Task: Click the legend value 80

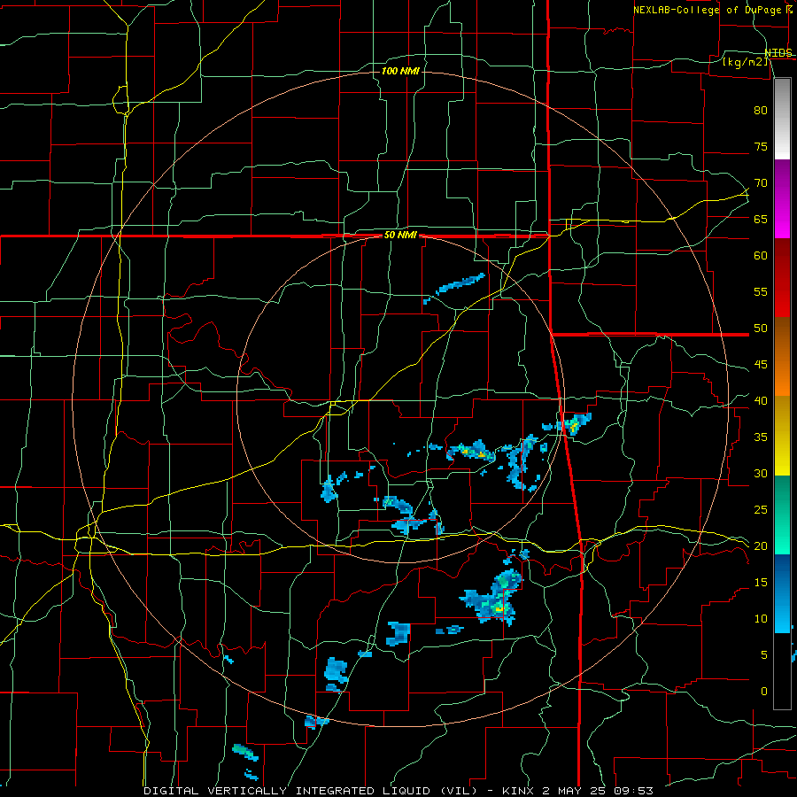Action: click(761, 111)
